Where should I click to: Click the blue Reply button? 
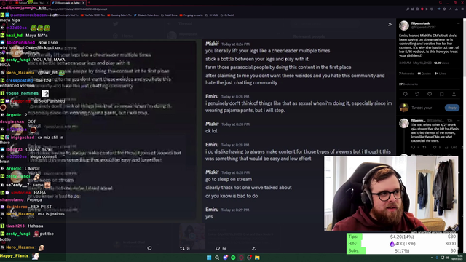coord(452,108)
